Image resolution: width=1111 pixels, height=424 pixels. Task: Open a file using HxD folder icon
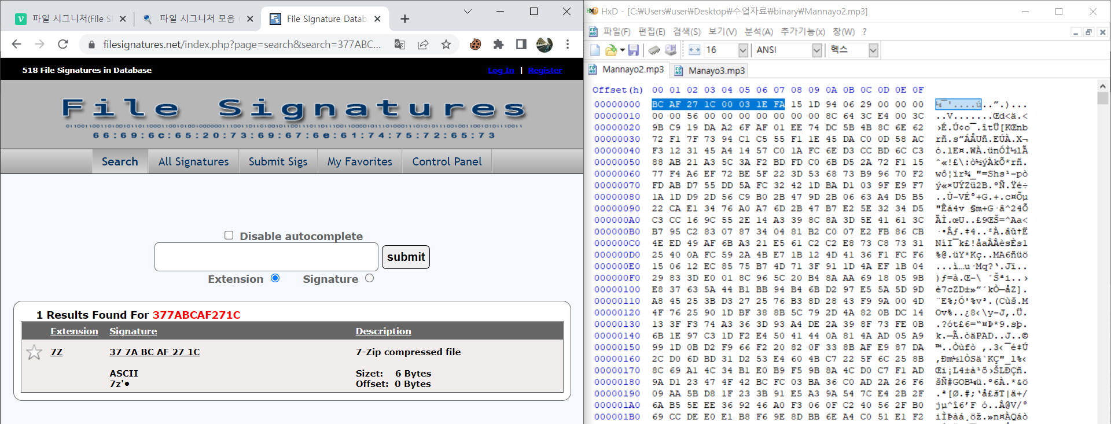click(610, 50)
